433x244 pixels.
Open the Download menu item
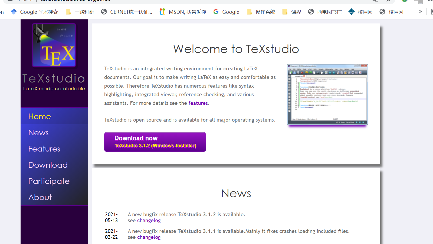tap(54, 165)
